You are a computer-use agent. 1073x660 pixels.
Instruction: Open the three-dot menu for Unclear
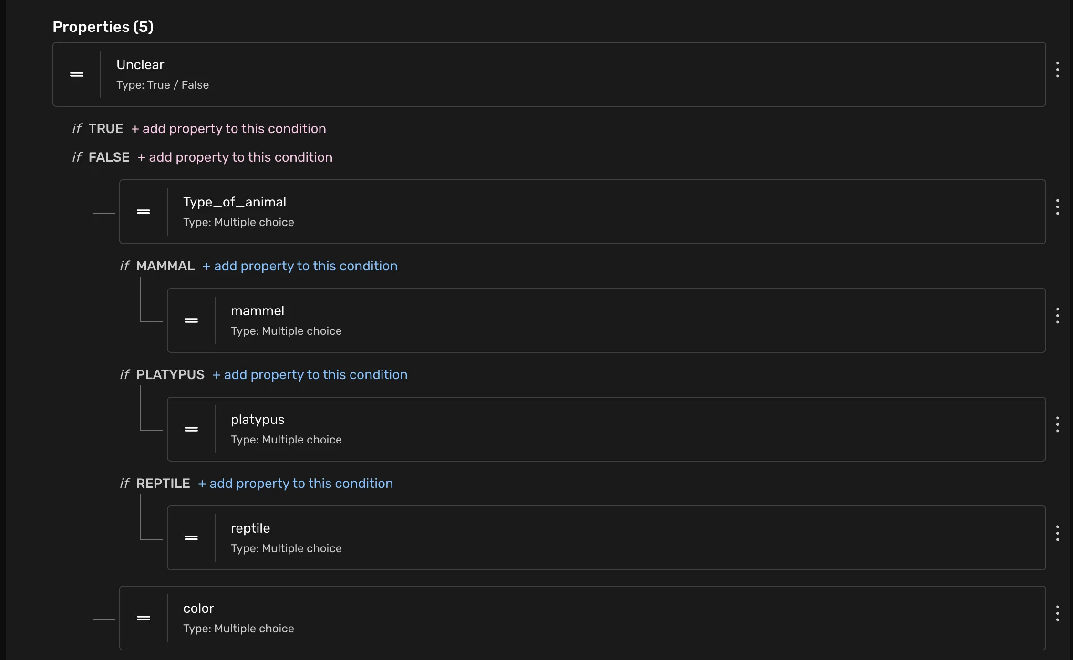click(x=1058, y=70)
